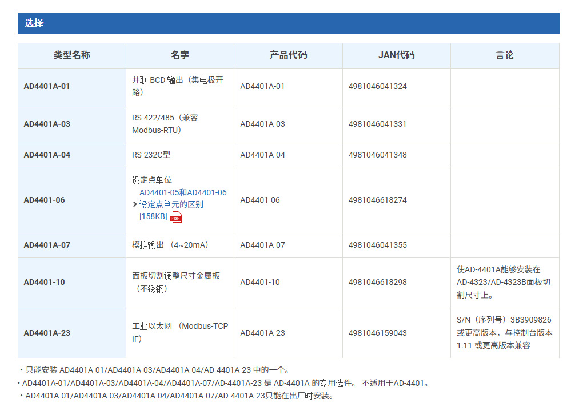Select JAN code 4981046041348
Image resolution: width=583 pixels, height=415 pixels.
[x=377, y=155]
